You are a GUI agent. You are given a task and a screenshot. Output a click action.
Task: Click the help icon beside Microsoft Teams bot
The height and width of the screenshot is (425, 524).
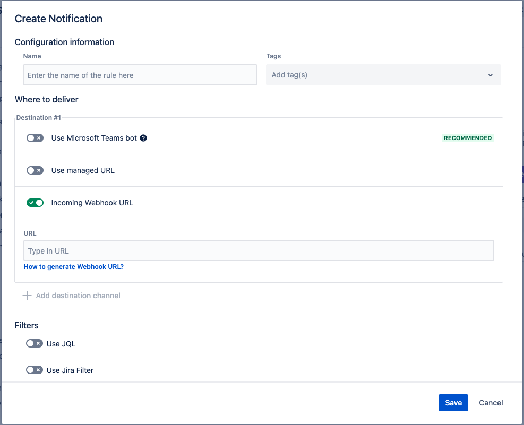[143, 138]
